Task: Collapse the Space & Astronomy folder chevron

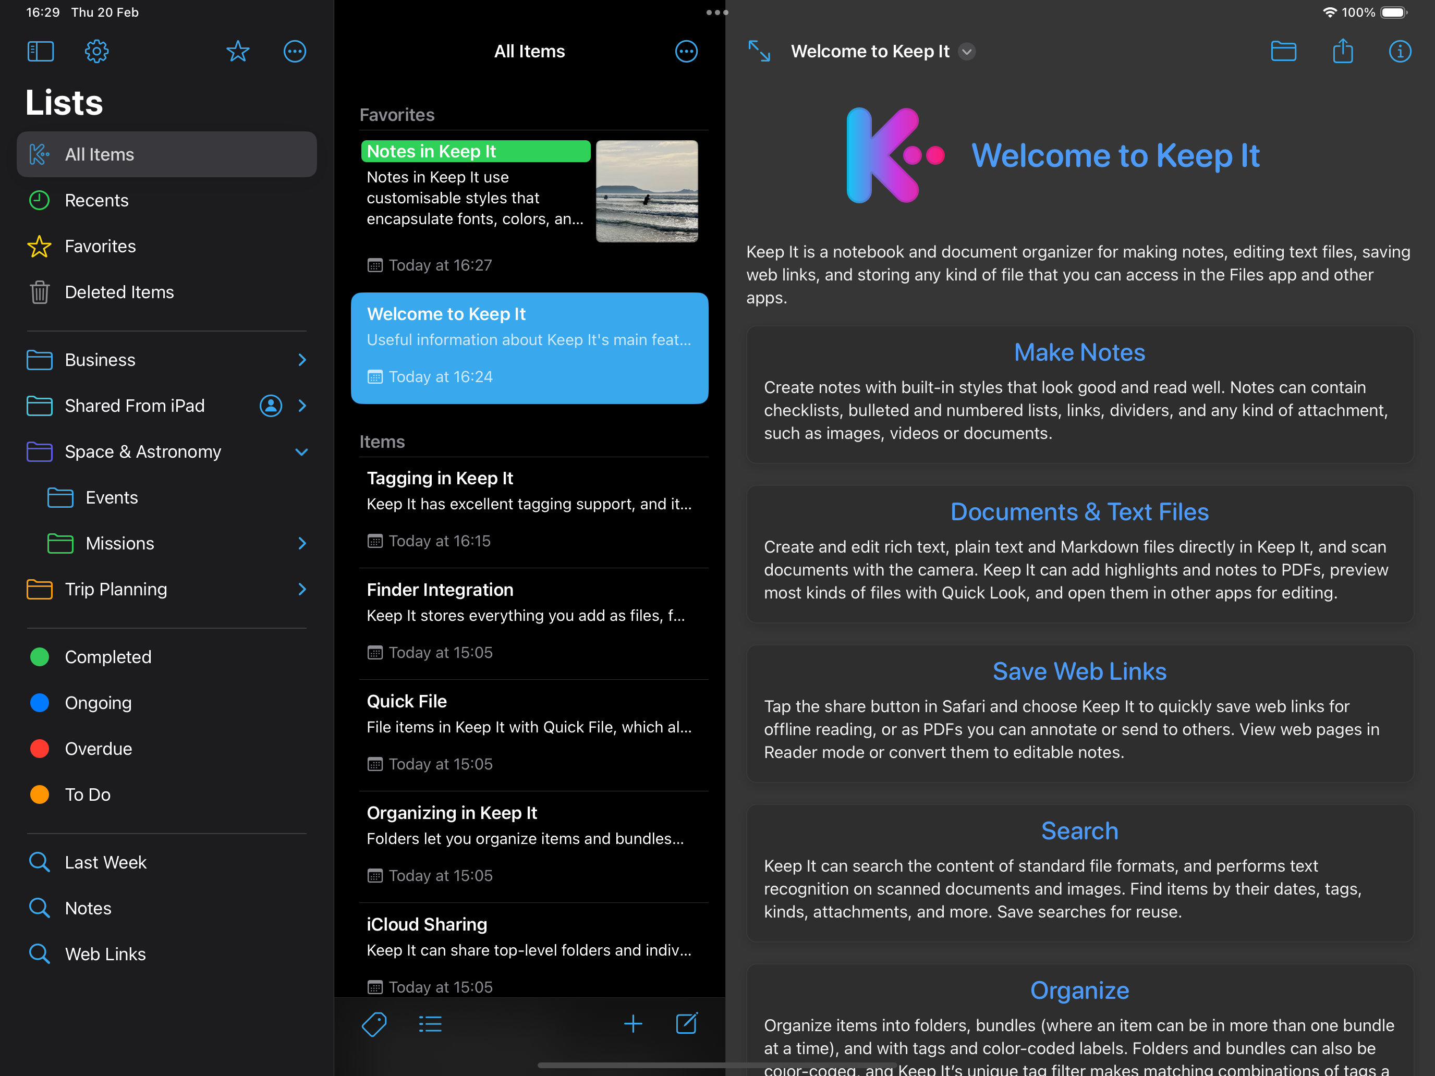Action: coord(302,452)
